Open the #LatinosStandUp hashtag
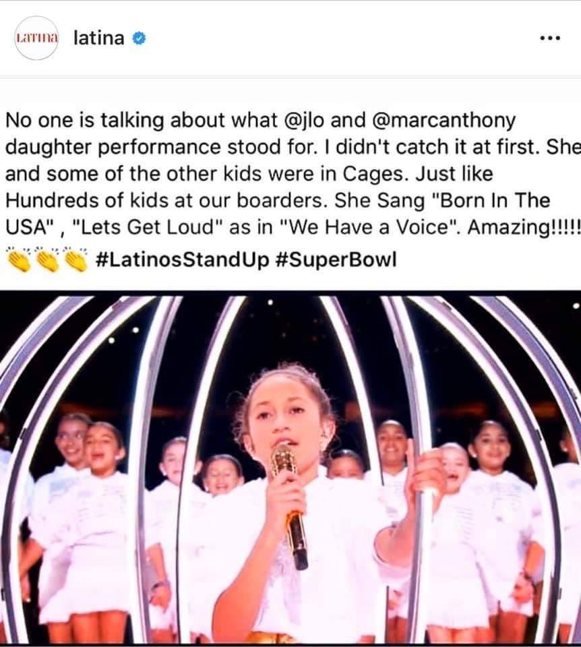Viewport: 581px width, 647px height. click(183, 259)
